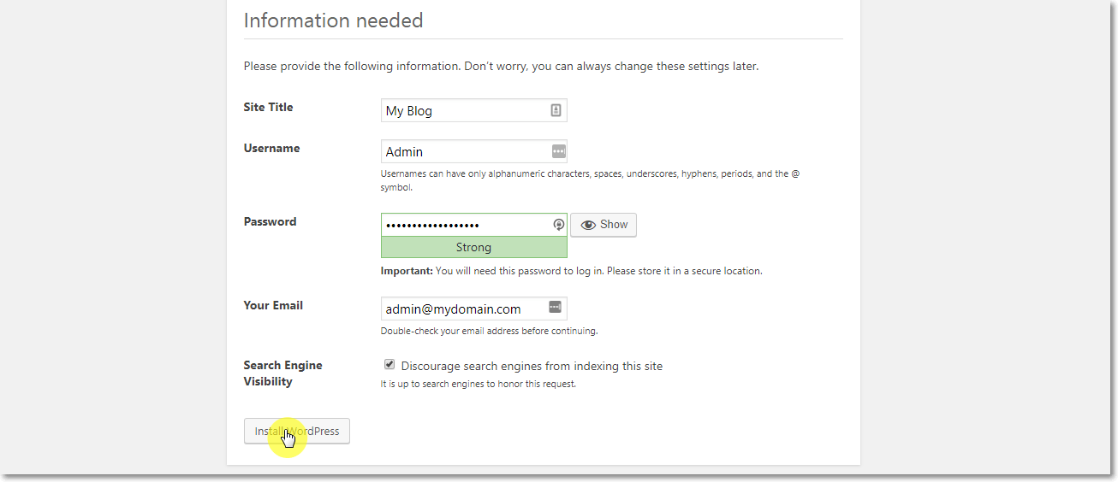Click the 'Important' password storage notice
The image size is (1118, 482).
571,271
